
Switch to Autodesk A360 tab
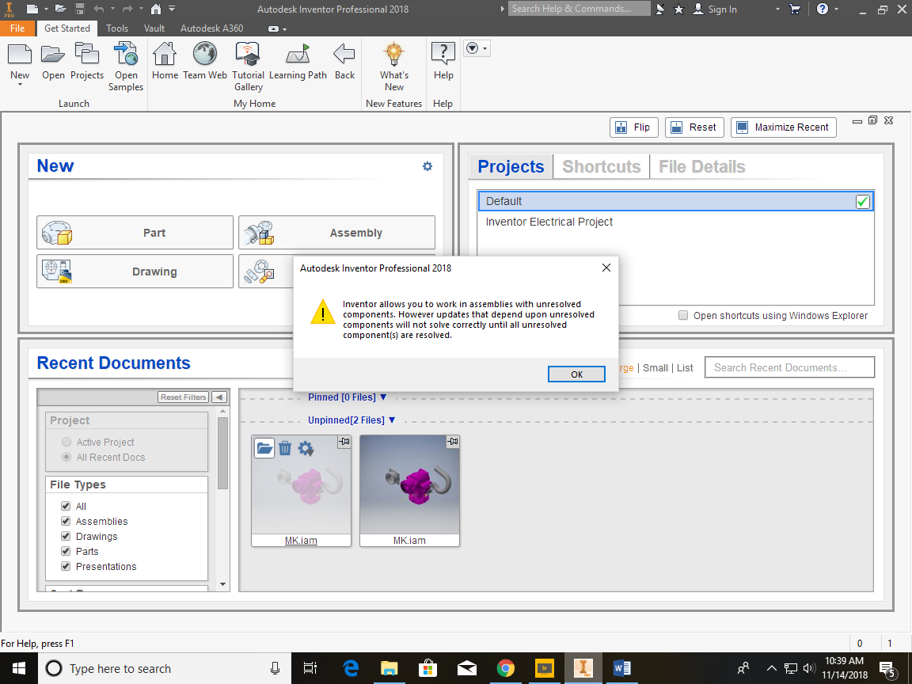pyautogui.click(x=211, y=28)
